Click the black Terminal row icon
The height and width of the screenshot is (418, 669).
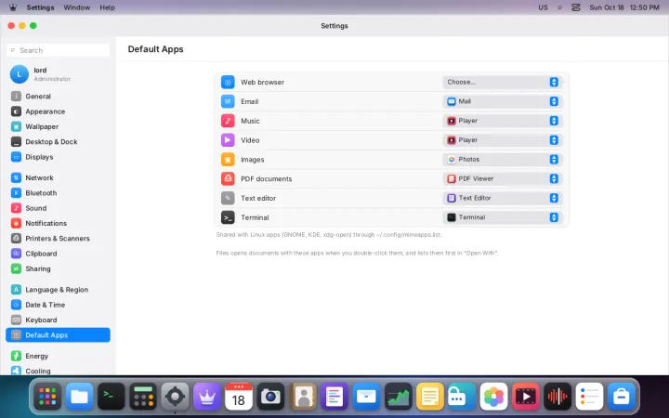tap(228, 217)
